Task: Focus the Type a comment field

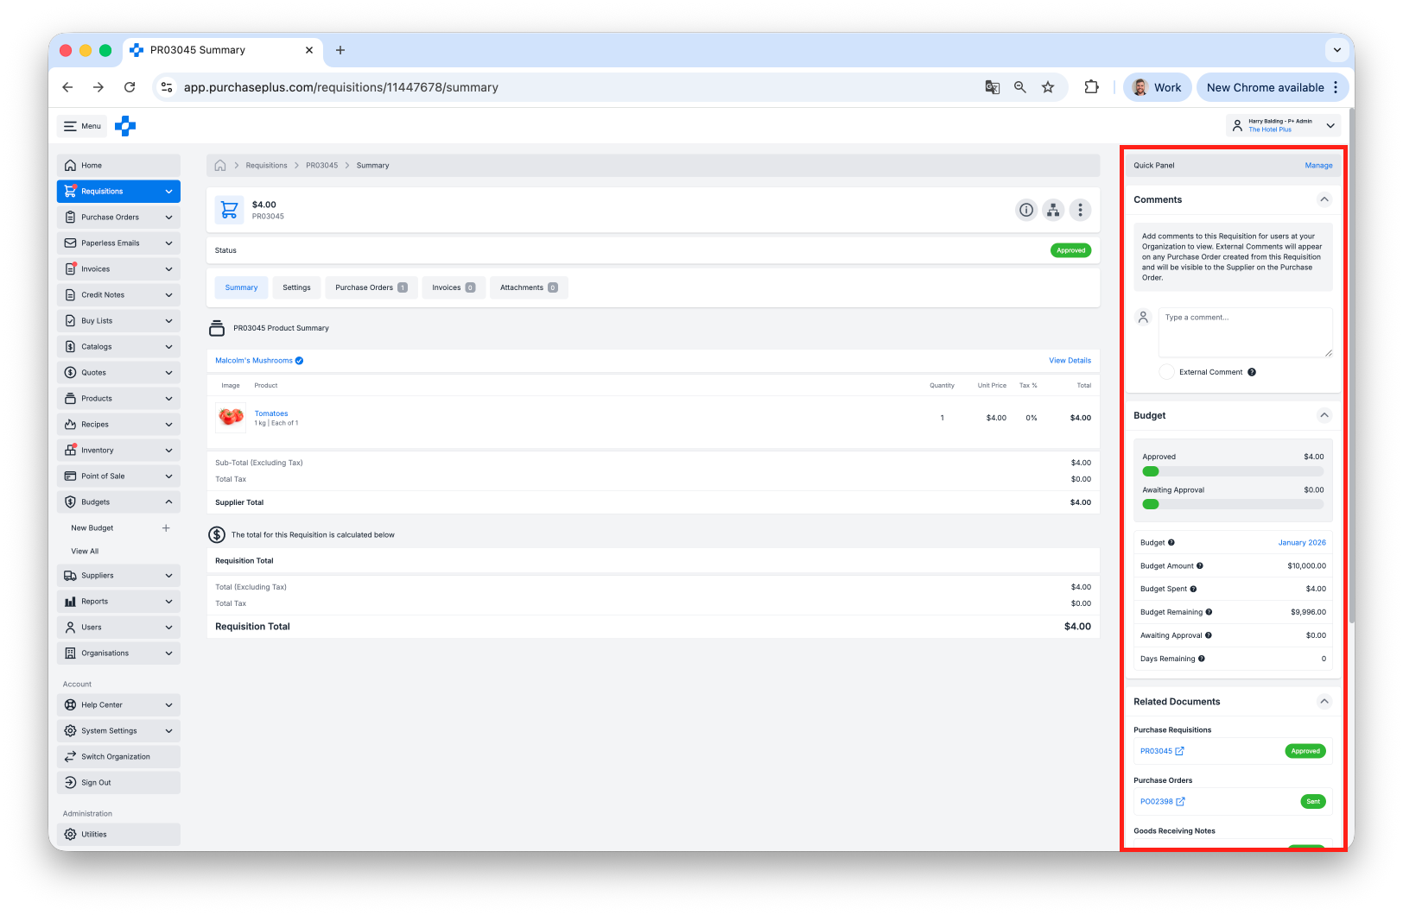Action: point(1245,332)
